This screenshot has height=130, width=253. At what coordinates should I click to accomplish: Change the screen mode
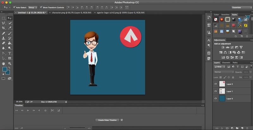(10, 79)
